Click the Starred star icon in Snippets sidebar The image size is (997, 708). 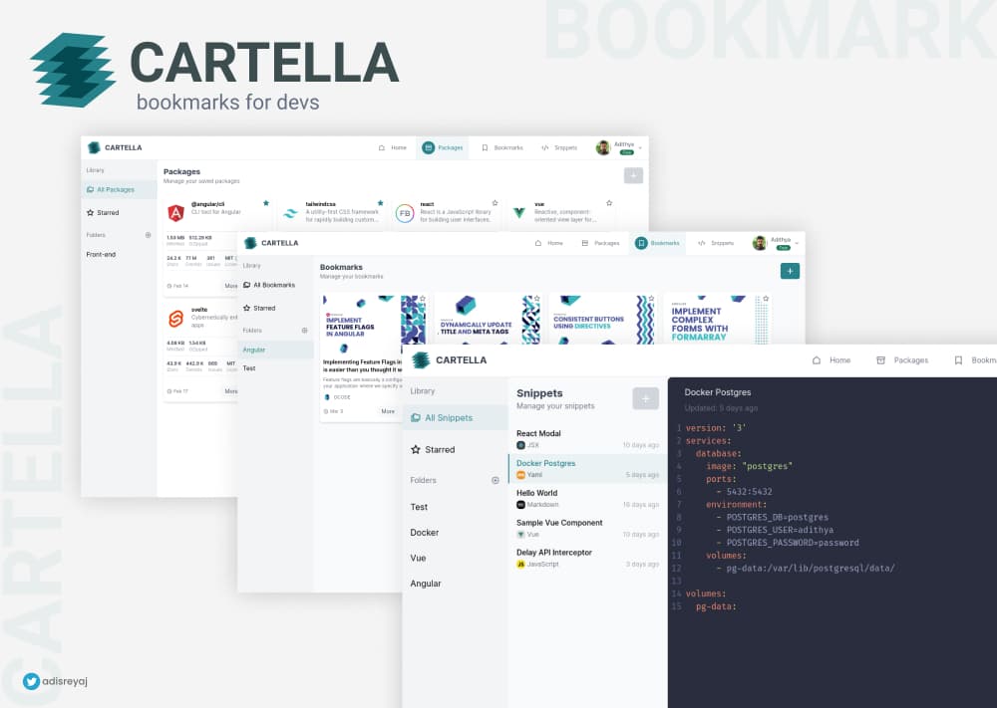click(x=415, y=449)
